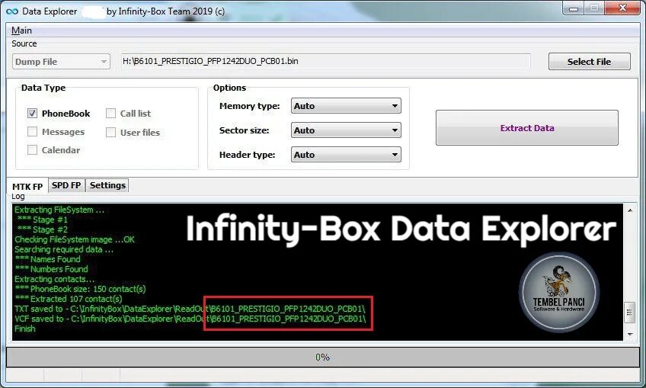Image resolution: width=646 pixels, height=388 pixels.
Task: Toggle the PhoneBook checkbox
Action: 32,113
